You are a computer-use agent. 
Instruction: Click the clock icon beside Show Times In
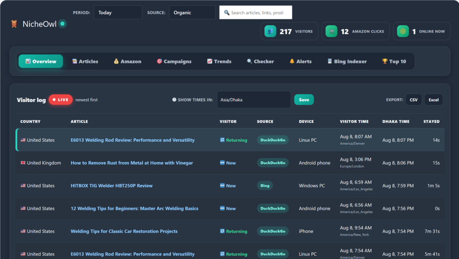coord(174,100)
